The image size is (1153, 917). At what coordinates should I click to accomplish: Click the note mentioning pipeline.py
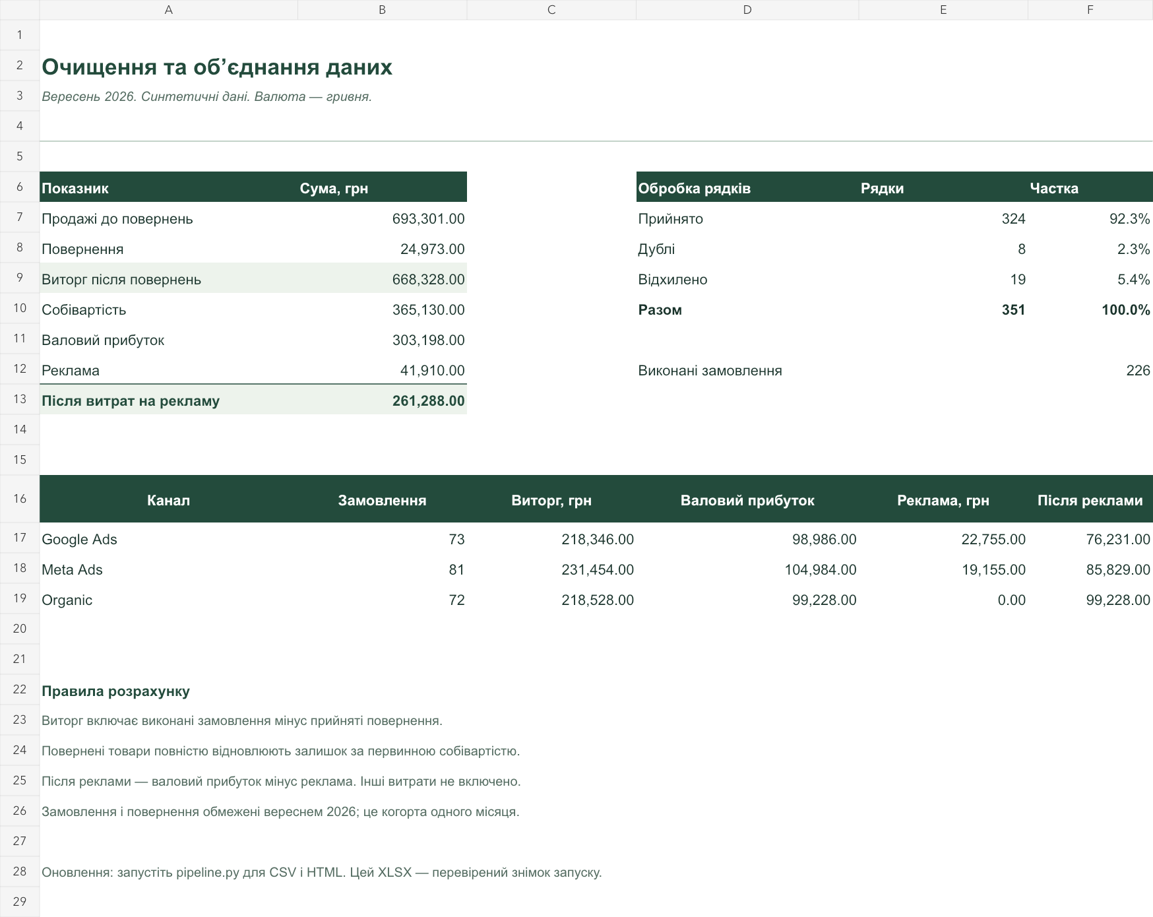[321, 872]
